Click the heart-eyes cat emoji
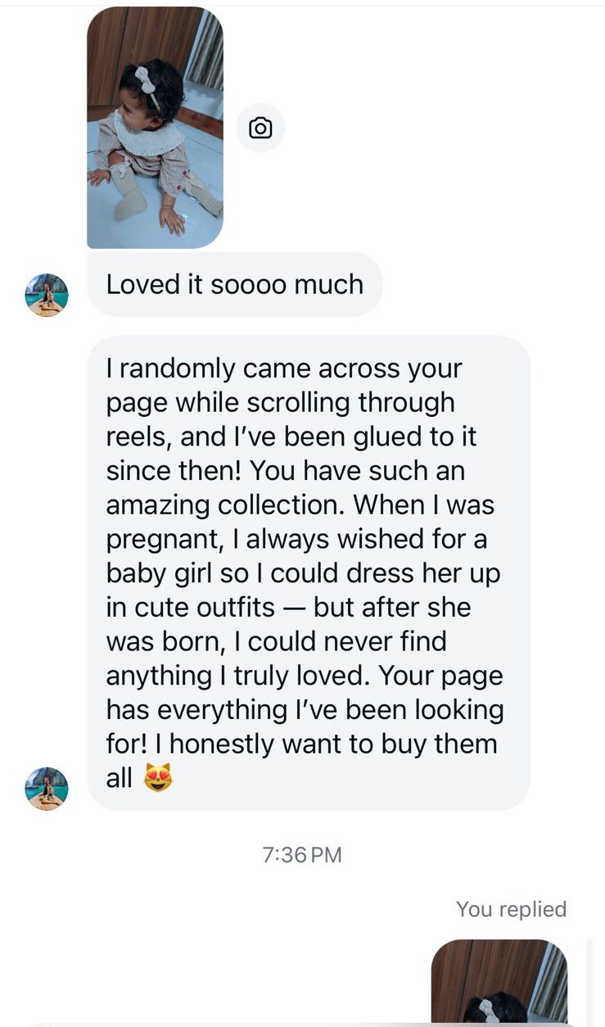The image size is (605, 1027). (158, 778)
